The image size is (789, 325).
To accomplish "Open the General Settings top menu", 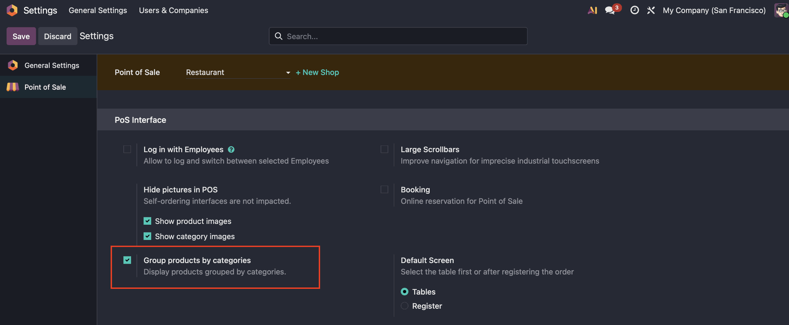I will (98, 10).
